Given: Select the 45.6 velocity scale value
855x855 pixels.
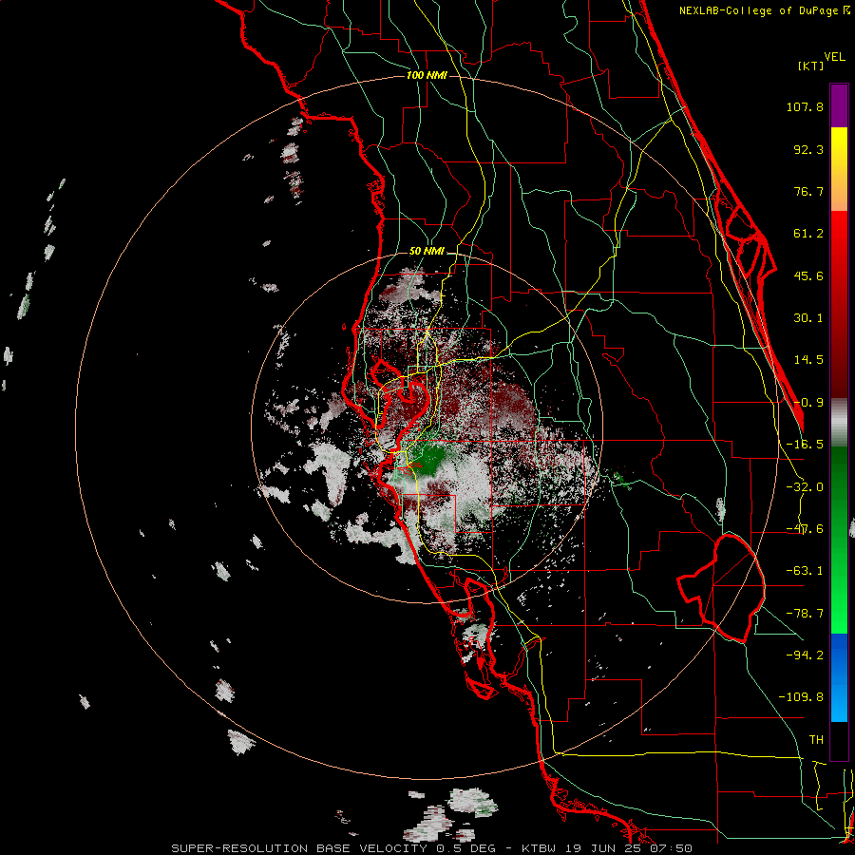Looking at the screenshot, I should pyautogui.click(x=808, y=275).
